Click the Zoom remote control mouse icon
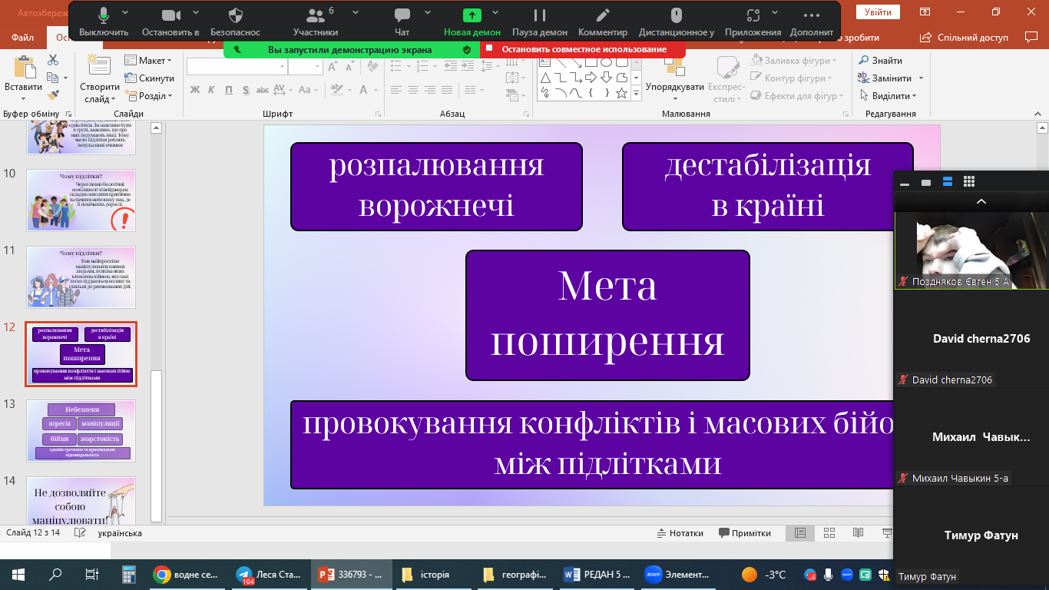The image size is (1049, 590). click(x=676, y=17)
